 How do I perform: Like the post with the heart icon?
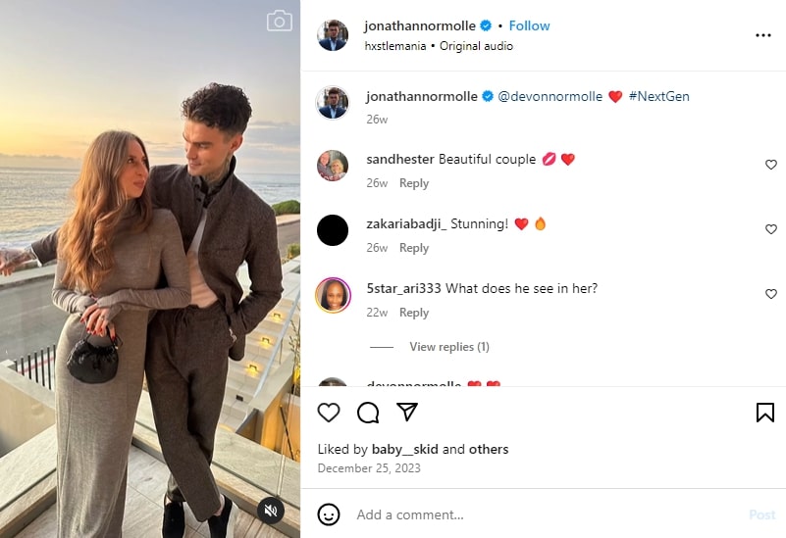(x=329, y=413)
